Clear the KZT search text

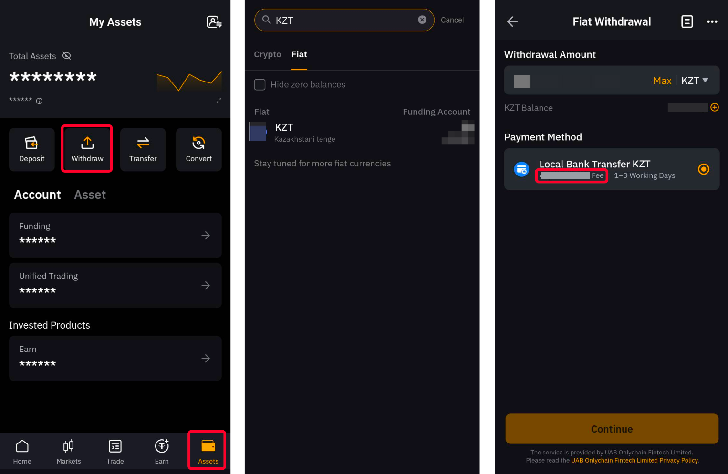(422, 20)
